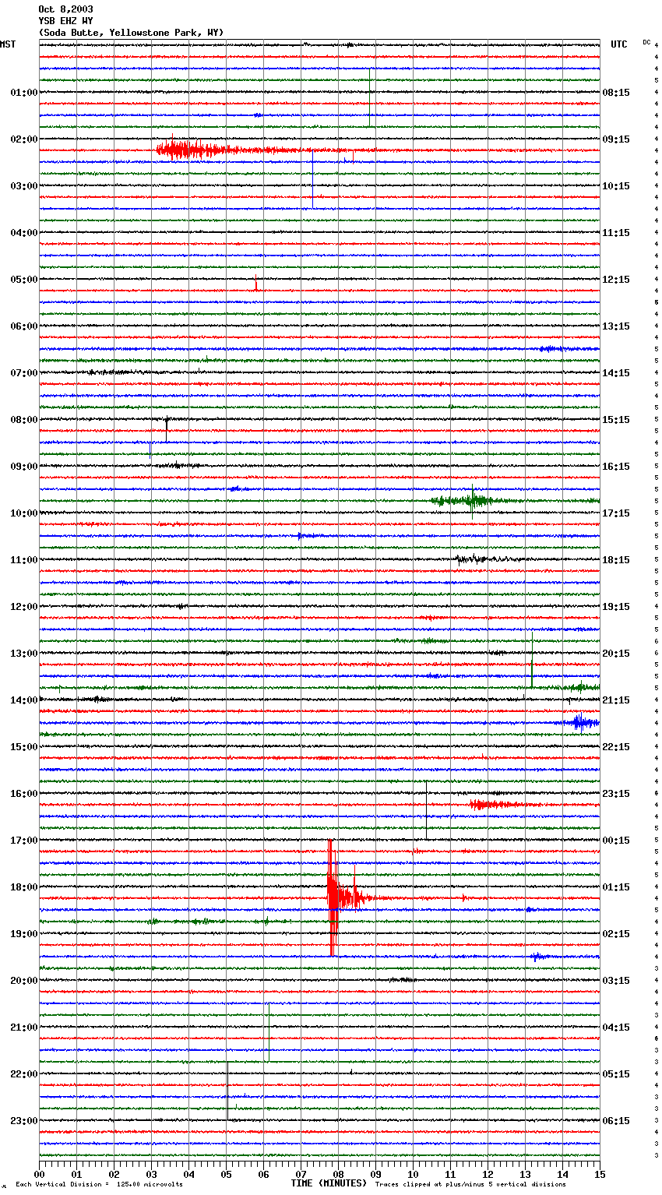Select the 17:00 MST time label
This screenshot has width=662, height=1195.
pos(24,841)
